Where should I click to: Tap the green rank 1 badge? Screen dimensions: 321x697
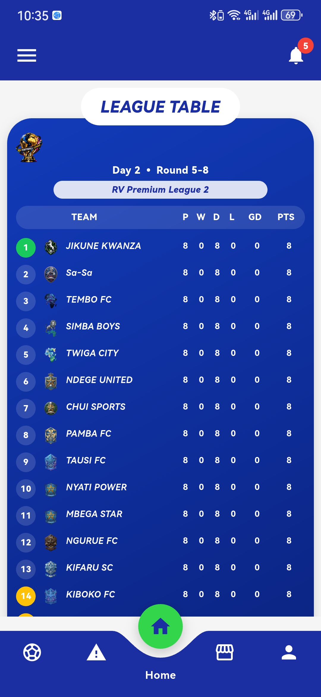(26, 248)
